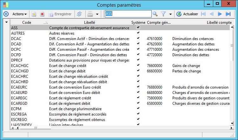Sort by the Libellé column header
238x140 pixels.
point(89,23)
